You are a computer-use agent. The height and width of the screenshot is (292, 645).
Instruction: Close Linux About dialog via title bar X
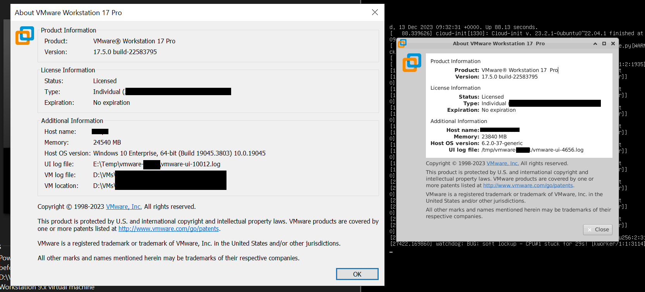[613, 44]
